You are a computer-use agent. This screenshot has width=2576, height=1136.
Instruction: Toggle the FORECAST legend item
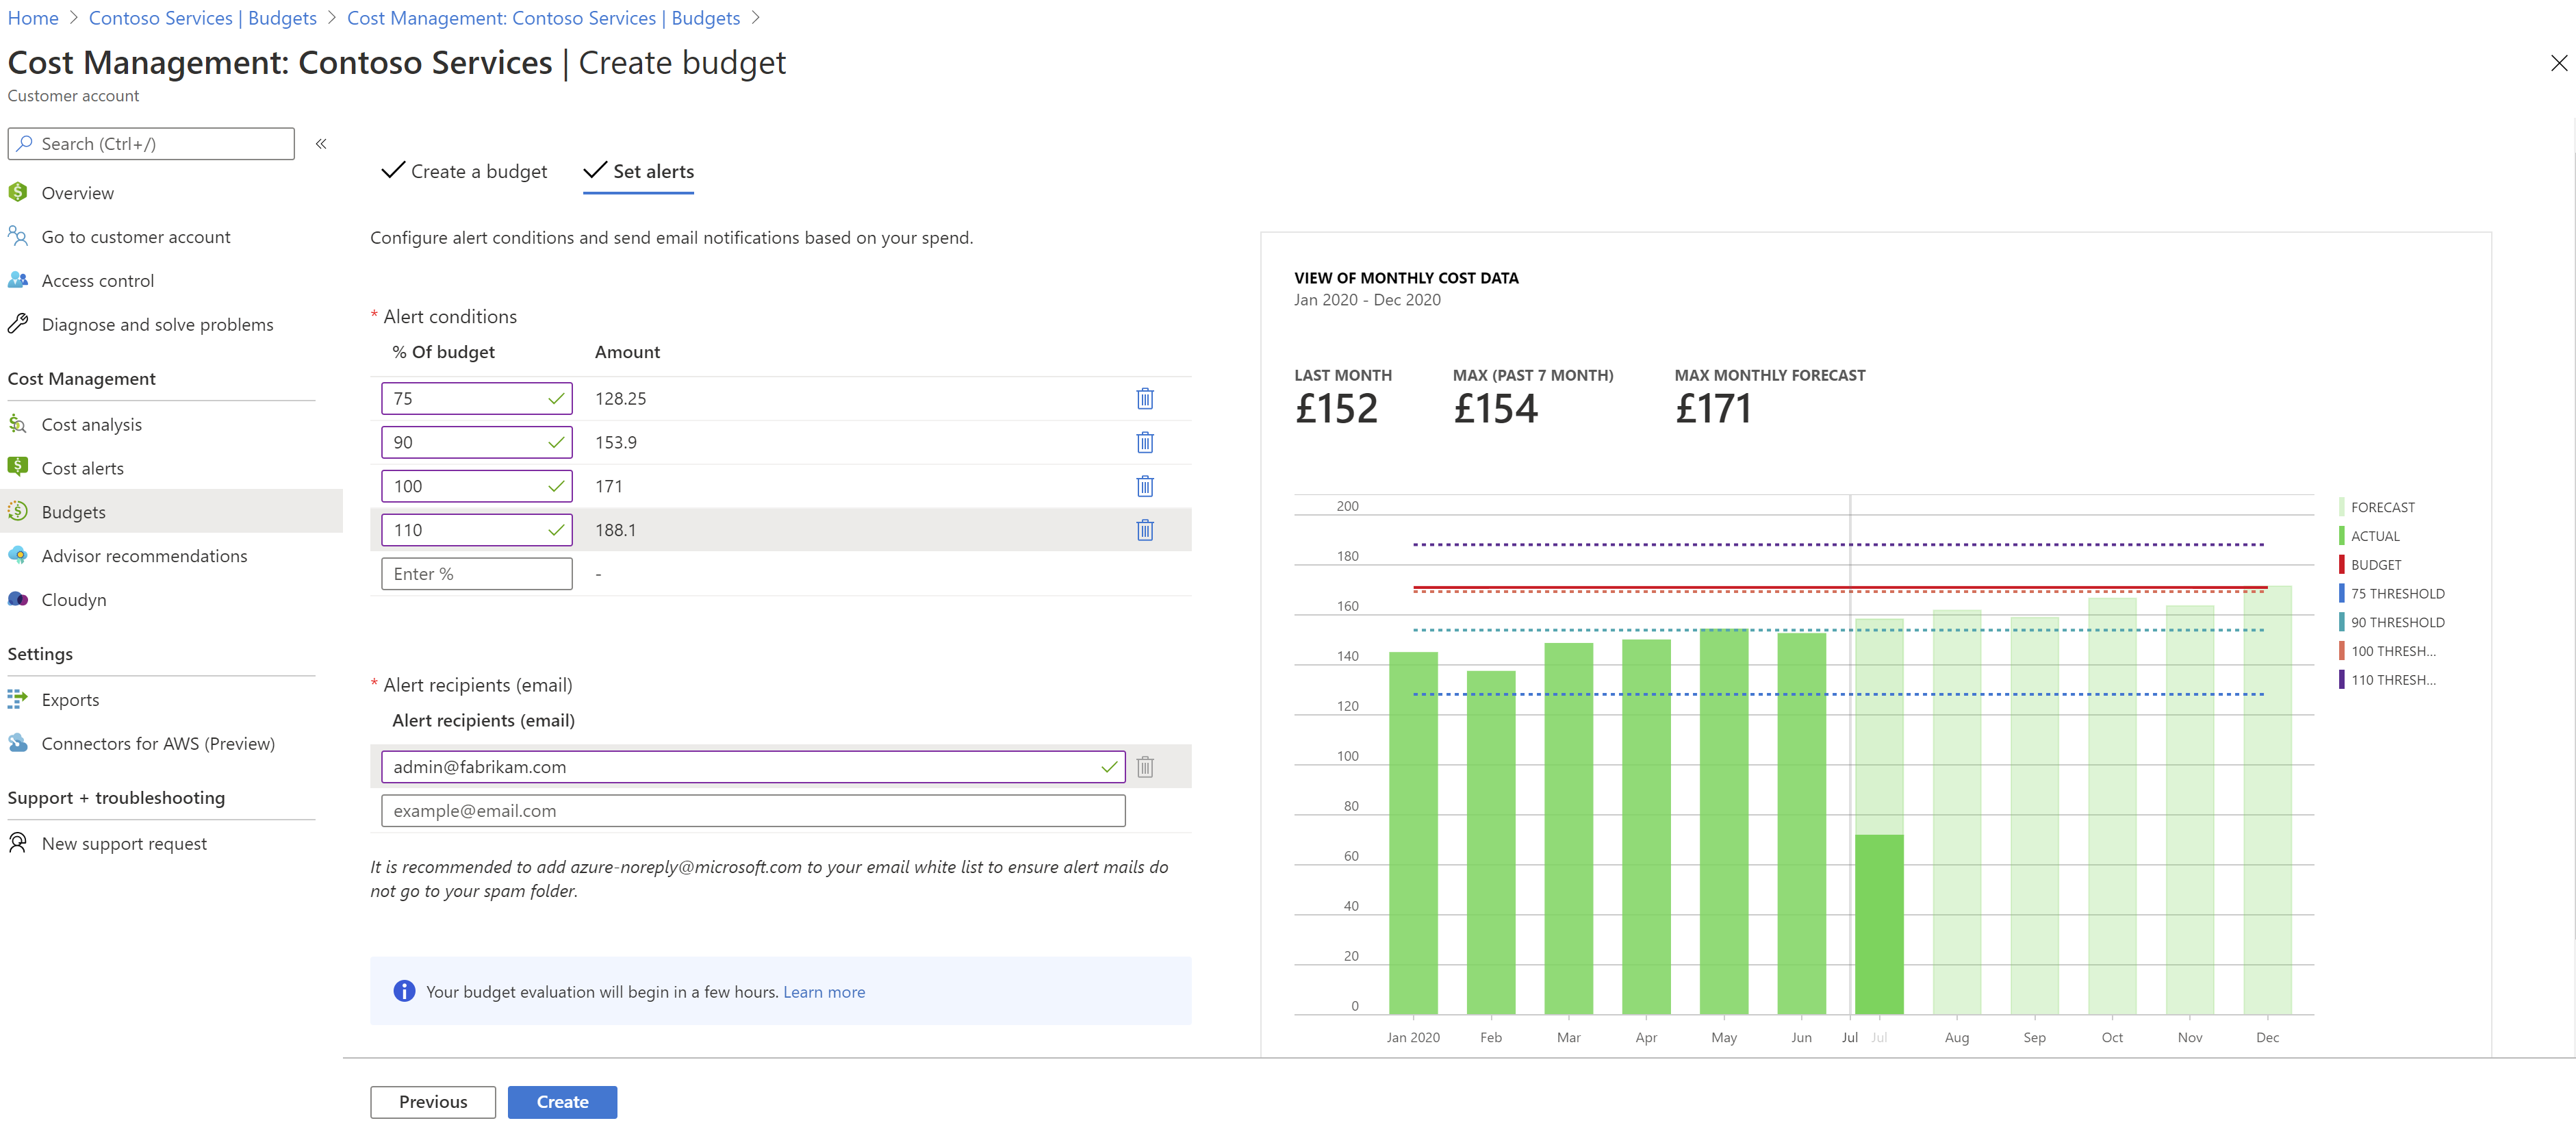click(2381, 508)
